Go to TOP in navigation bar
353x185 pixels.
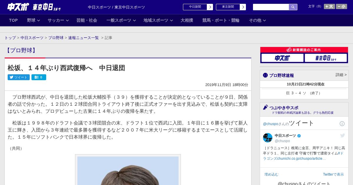point(14,20)
